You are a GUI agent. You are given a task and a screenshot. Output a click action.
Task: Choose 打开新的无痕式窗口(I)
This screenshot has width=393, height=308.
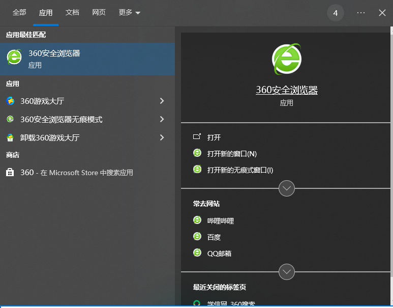(240, 170)
